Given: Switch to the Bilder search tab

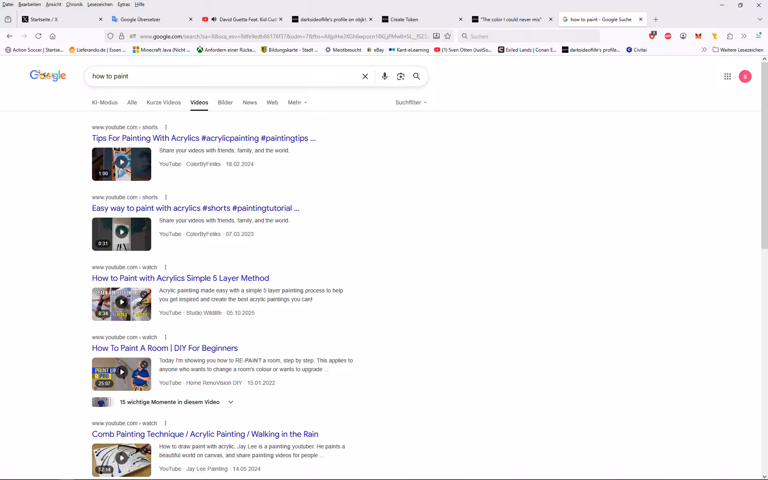Looking at the screenshot, I should pyautogui.click(x=225, y=102).
